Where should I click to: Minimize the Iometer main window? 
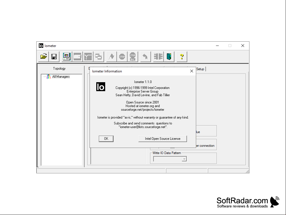tap(217, 46)
